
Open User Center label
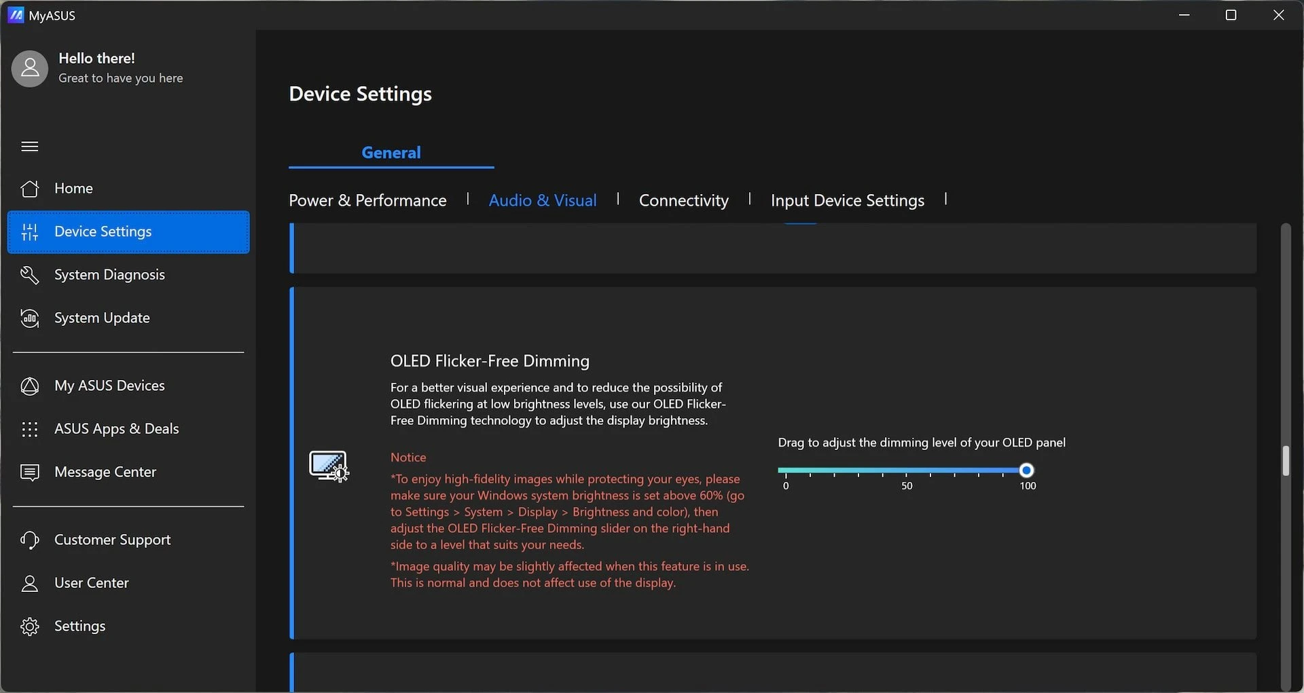(91, 582)
